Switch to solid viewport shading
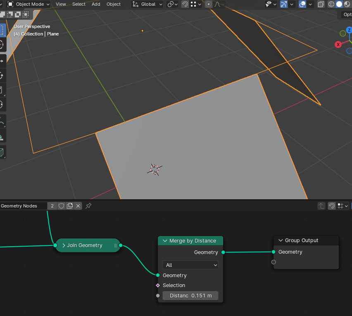The height and width of the screenshot is (316, 352). pyautogui.click(x=339, y=4)
